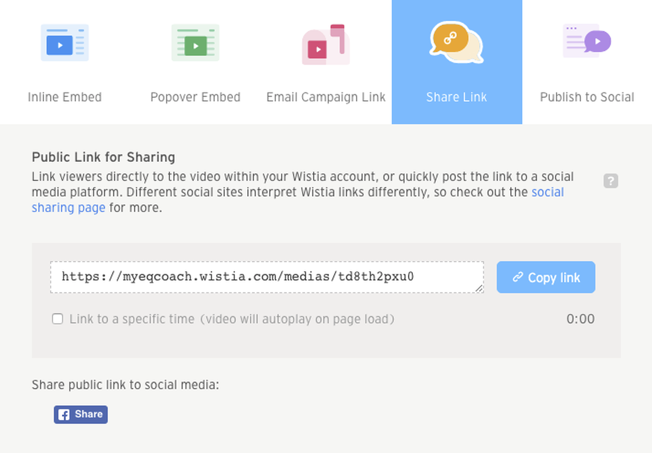Click the URL field resize handle corner

point(479,289)
